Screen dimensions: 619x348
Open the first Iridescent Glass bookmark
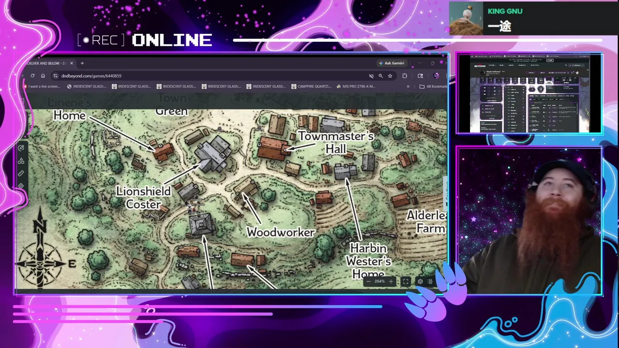[x=88, y=87]
